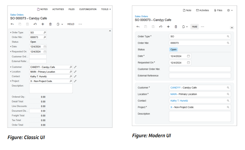Viewport: 245px width, 150px height.
Task: Open Project lookup in Classic UI
Action: pyautogui.click(x=71, y=81)
